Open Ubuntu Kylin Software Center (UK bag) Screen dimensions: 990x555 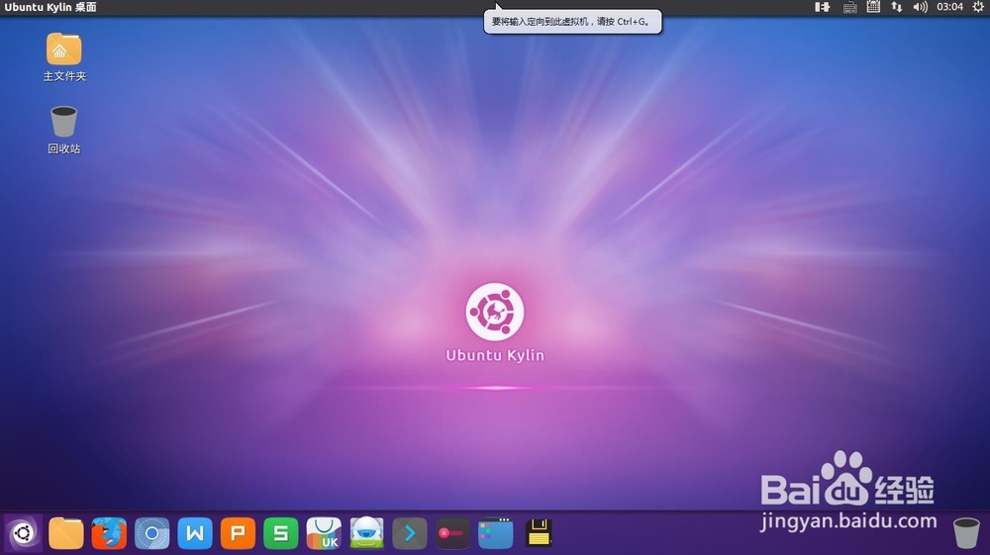pos(324,533)
